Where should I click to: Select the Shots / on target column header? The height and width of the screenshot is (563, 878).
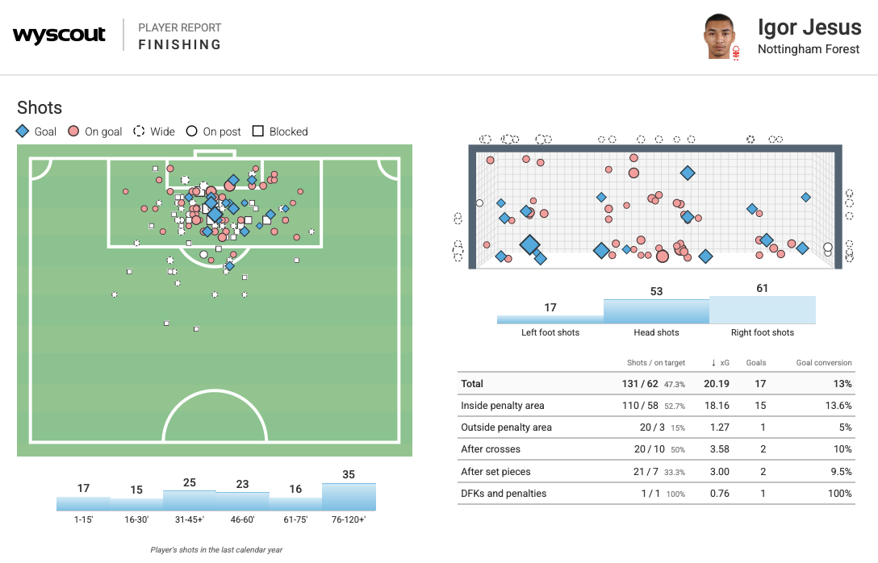click(656, 363)
